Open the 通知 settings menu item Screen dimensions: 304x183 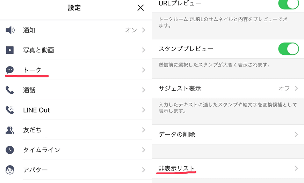click(x=29, y=30)
